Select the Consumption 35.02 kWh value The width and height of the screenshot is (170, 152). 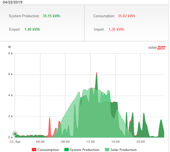coord(126,16)
